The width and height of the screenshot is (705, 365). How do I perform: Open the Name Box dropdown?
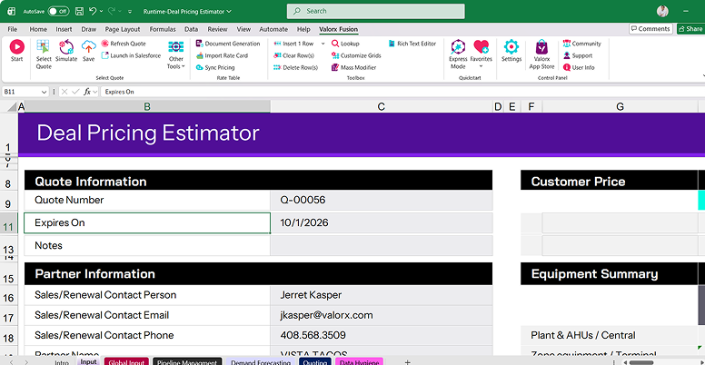click(x=44, y=92)
